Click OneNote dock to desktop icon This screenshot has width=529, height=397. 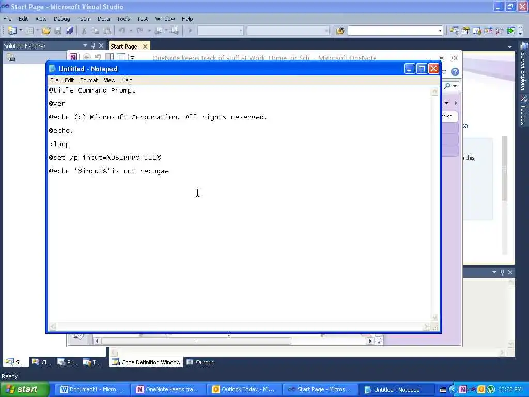110,57
